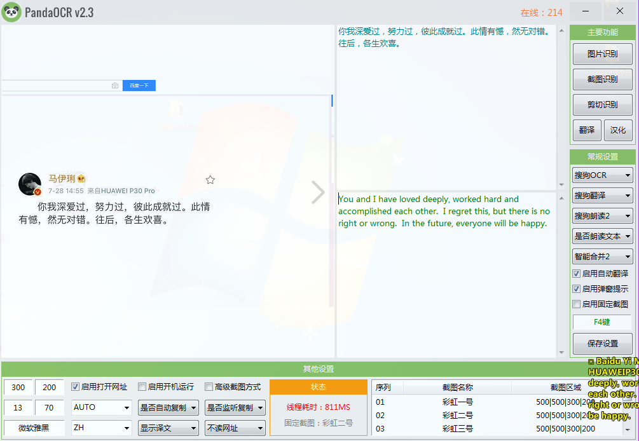Open the 是否朗读文本 dropdown
Screen dimensions: 639x441
602,236
